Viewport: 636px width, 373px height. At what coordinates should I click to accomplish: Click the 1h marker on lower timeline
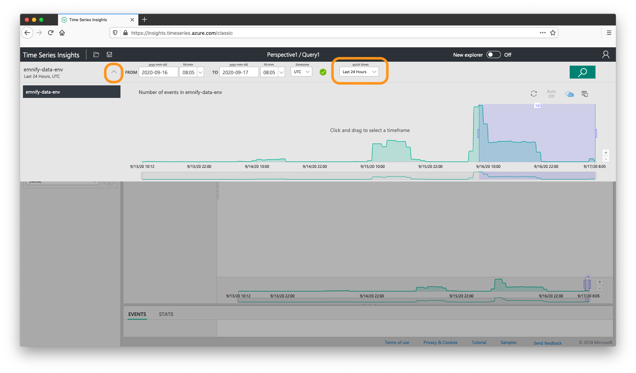click(588, 277)
